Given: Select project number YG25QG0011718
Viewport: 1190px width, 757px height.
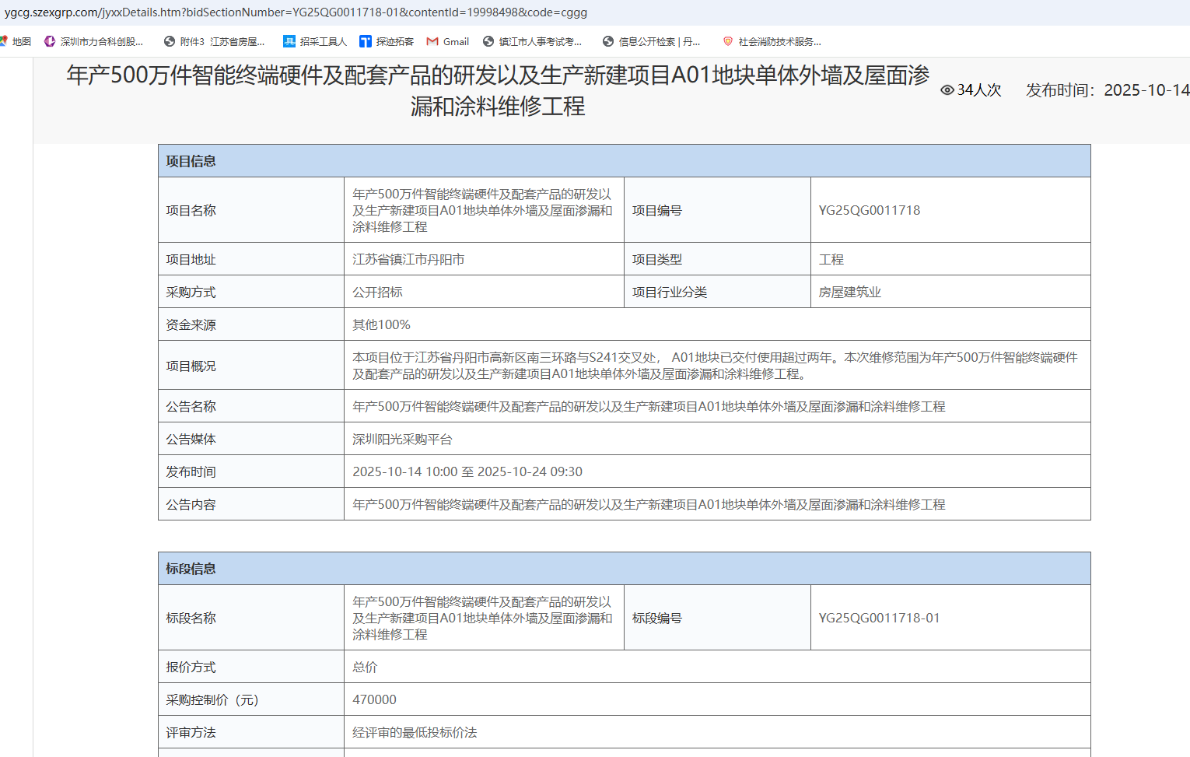Looking at the screenshot, I should point(869,210).
